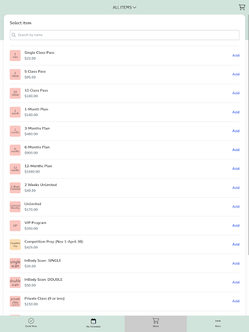Viewport: 249px width, 332px height.
Task: Expand the ALL ITEMS dropdown
Action: click(124, 7)
